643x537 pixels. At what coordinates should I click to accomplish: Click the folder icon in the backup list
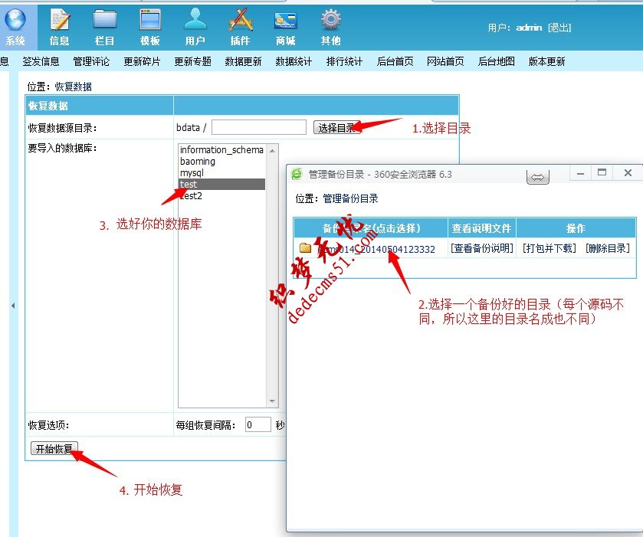(x=303, y=249)
